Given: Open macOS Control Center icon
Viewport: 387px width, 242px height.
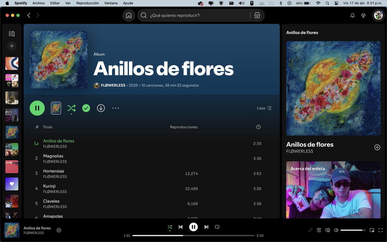Looking at the screenshot, I should point(337,3).
